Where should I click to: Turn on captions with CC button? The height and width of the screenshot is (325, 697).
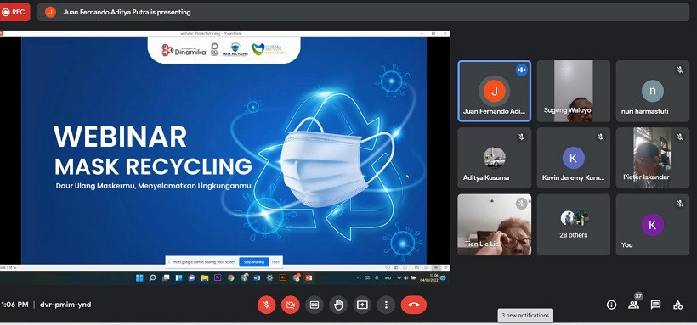[x=314, y=305]
